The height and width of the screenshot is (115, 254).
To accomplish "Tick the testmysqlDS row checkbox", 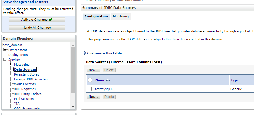I will [x=90, y=89].
